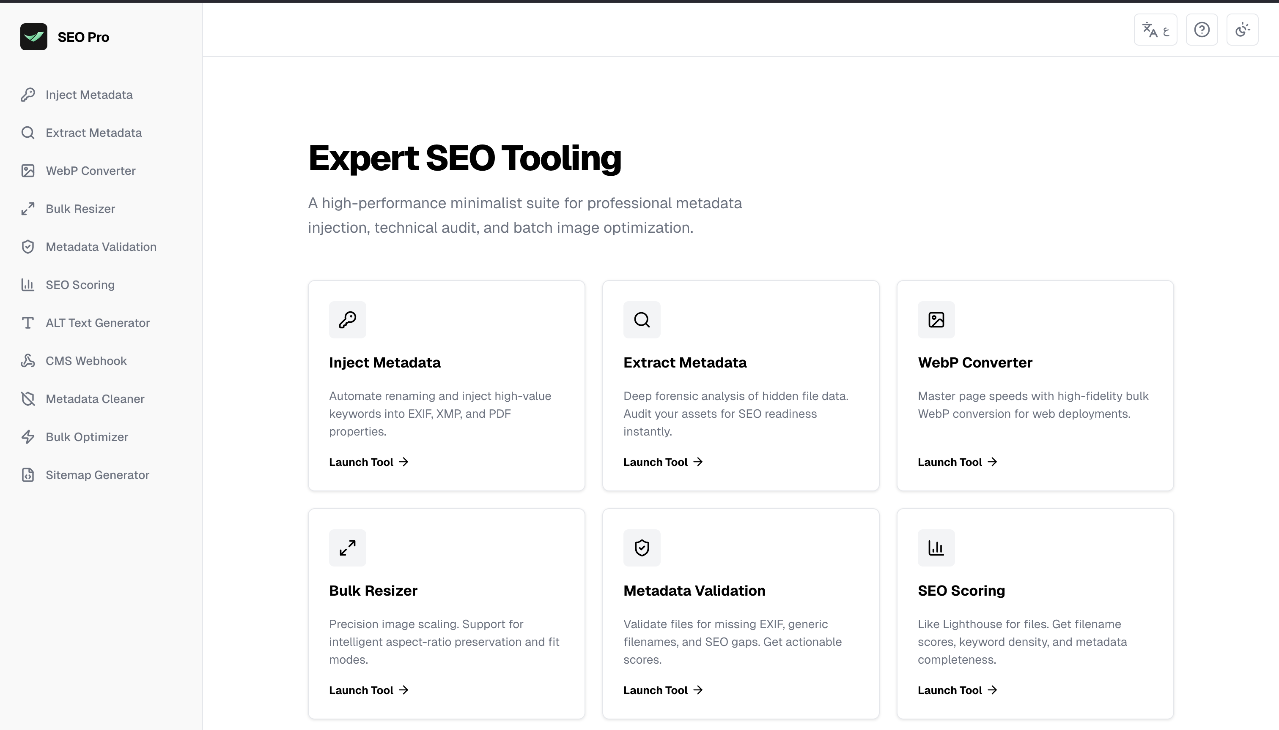Click the resize arrows icon on Bulk Resizer card
Viewport: 1279px width, 730px height.
pyautogui.click(x=347, y=547)
